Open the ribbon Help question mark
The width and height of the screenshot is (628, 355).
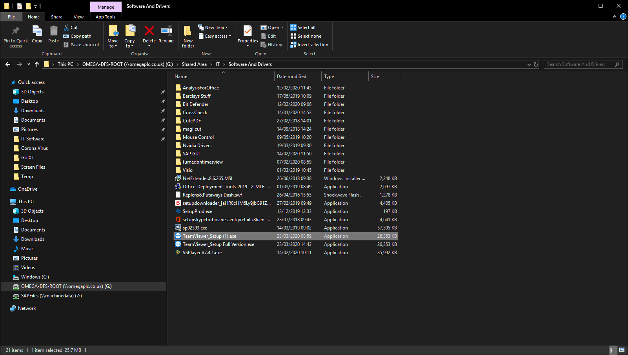click(x=623, y=16)
